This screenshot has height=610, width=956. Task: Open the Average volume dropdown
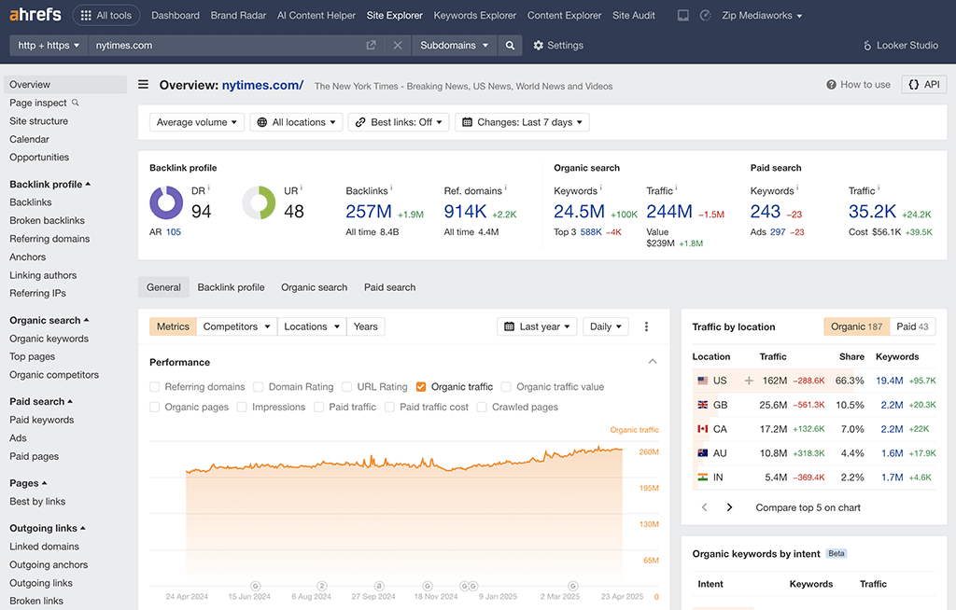(197, 122)
